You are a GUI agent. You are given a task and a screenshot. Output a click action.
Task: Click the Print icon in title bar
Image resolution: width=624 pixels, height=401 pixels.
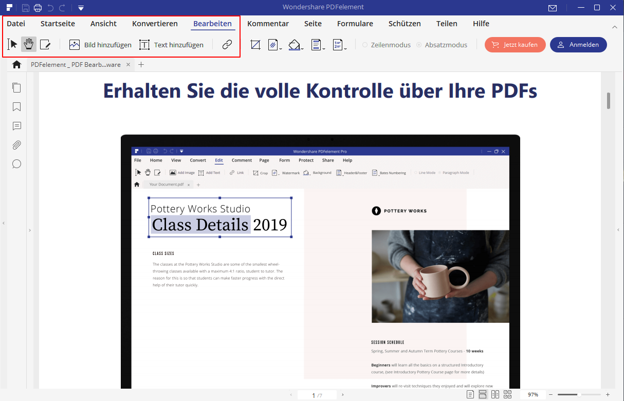point(38,8)
